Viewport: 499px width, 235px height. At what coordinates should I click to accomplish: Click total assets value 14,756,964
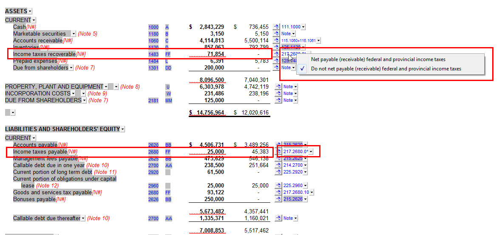(210, 113)
